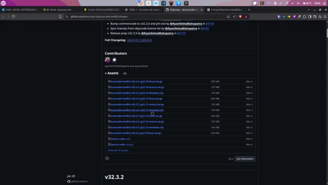Open pull request #4149 link
The width and height of the screenshot is (328, 185).
point(210,24)
